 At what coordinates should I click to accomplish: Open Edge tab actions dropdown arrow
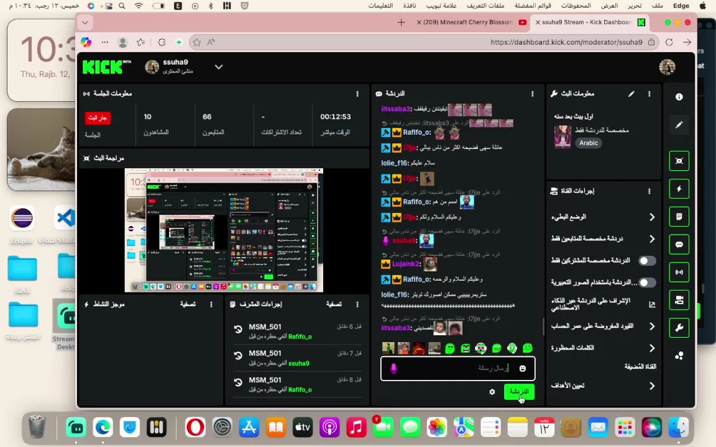[x=85, y=22]
